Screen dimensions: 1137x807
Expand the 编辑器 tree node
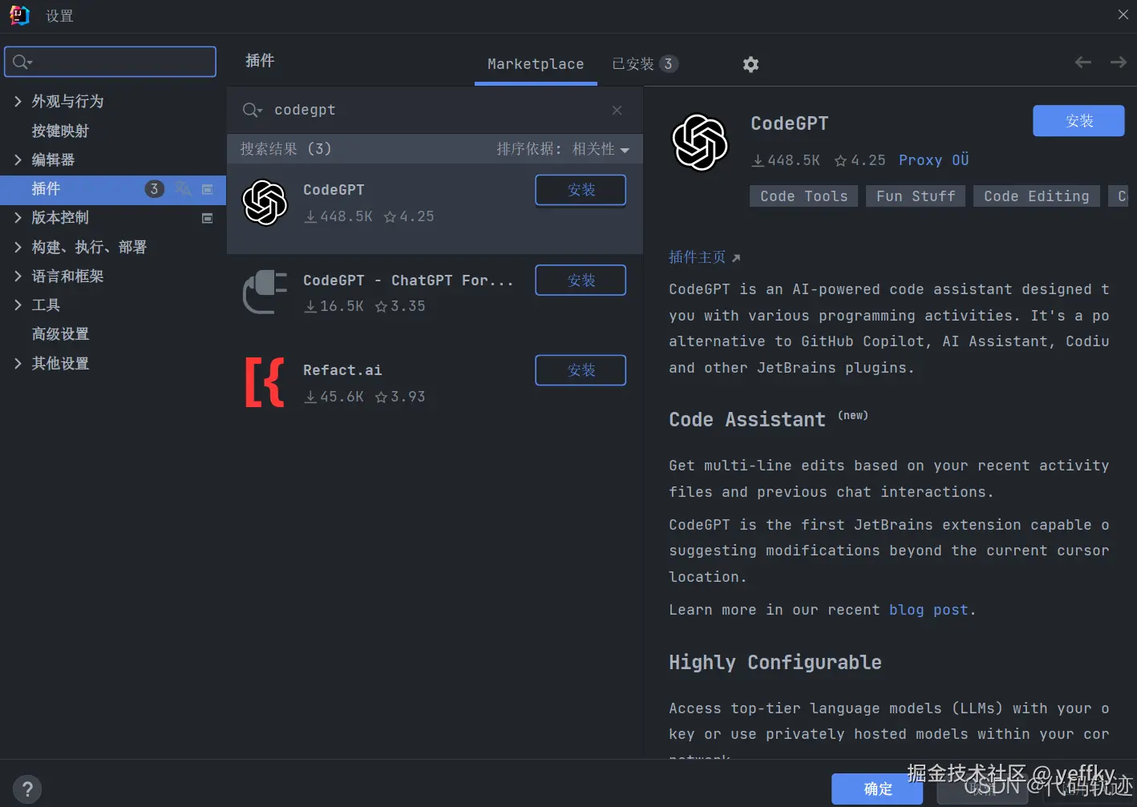point(18,159)
